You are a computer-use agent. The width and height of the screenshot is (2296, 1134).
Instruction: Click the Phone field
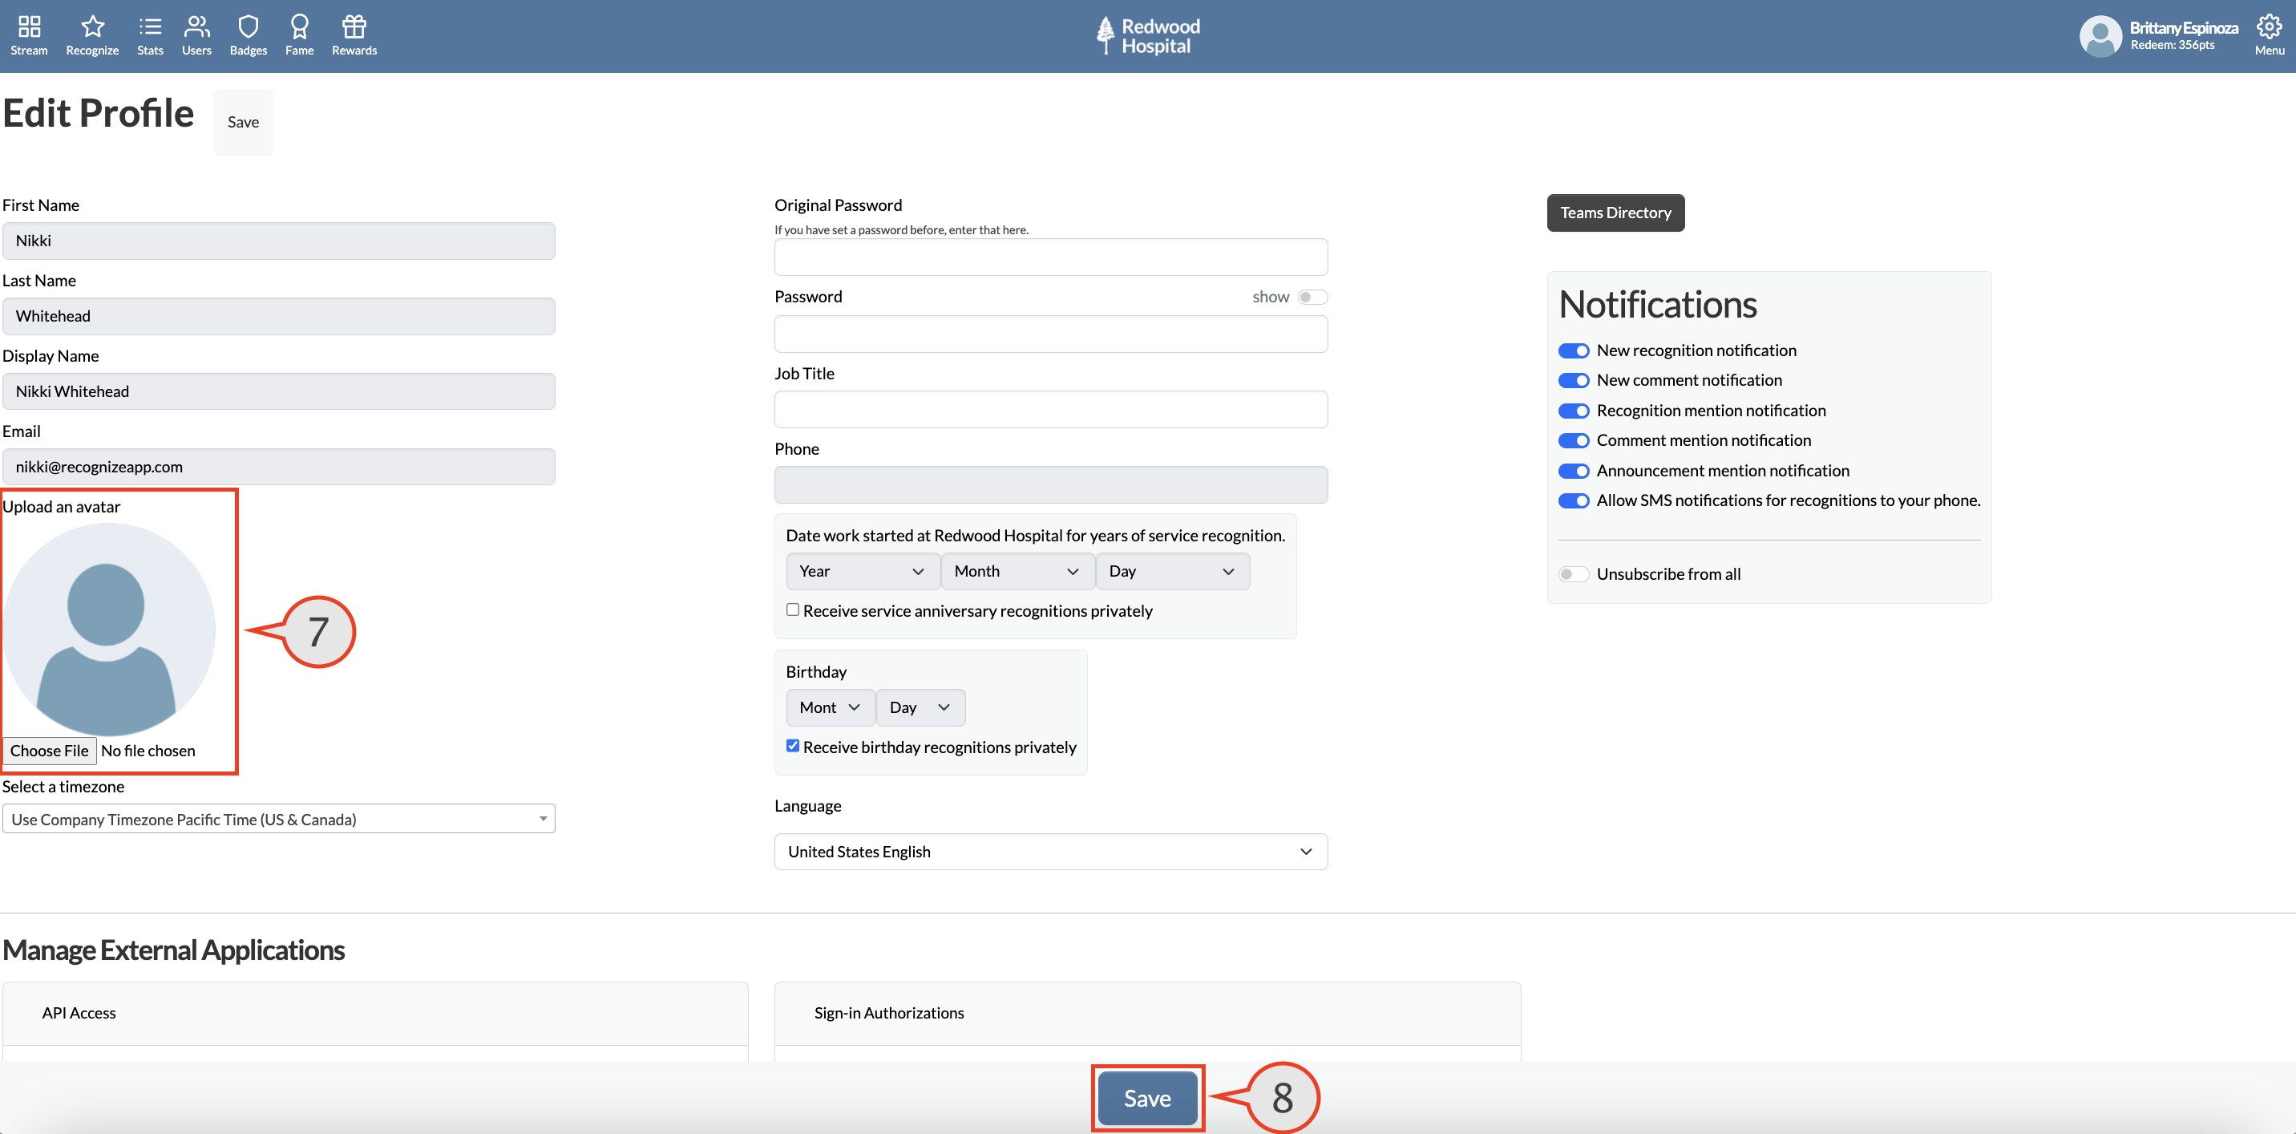coord(1050,485)
